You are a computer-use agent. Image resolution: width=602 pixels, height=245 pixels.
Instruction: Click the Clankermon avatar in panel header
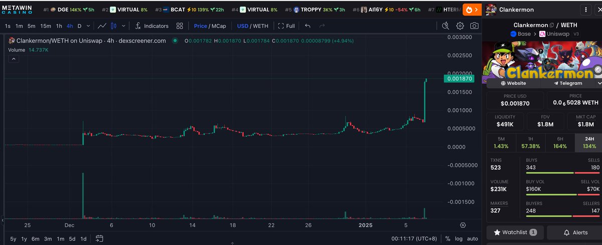pos(492,9)
